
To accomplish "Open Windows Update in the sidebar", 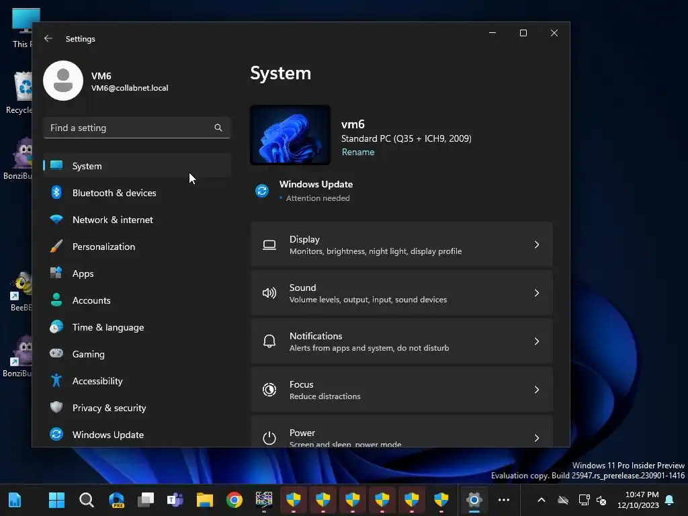I will click(137, 435).
